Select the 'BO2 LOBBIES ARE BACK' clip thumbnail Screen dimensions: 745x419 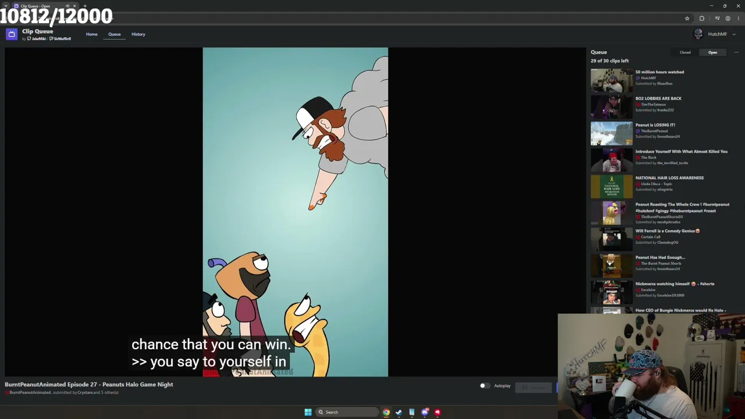coord(611,107)
